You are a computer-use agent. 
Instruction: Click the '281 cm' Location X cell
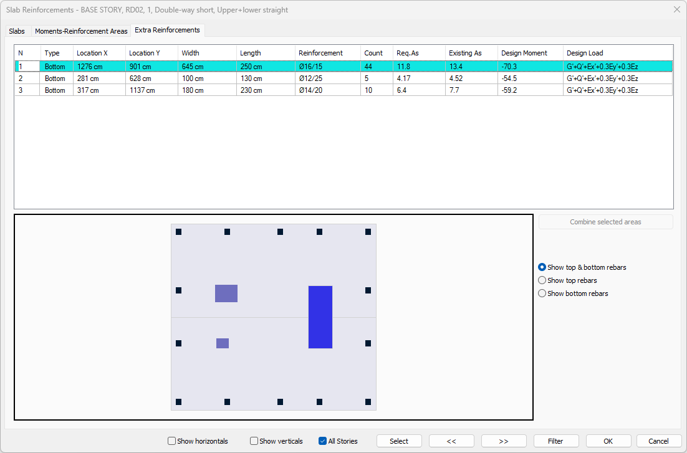pyautogui.click(x=99, y=79)
